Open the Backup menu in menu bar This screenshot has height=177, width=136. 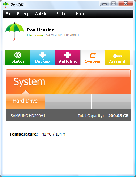(23, 14)
